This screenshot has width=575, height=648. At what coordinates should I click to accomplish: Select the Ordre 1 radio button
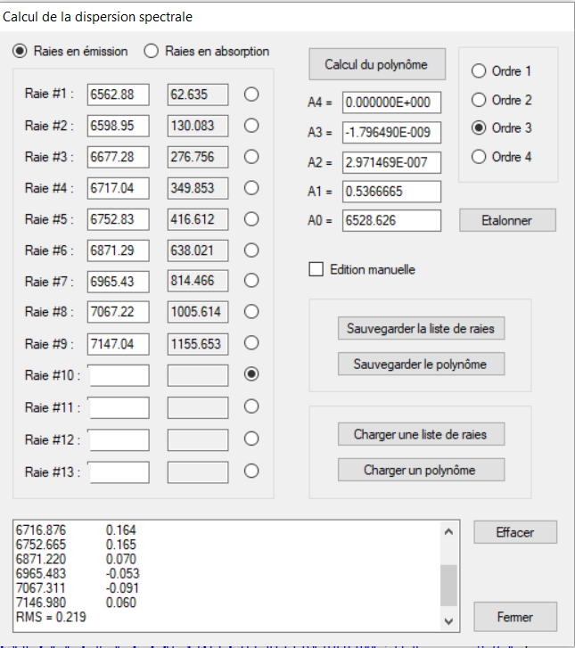click(x=479, y=71)
